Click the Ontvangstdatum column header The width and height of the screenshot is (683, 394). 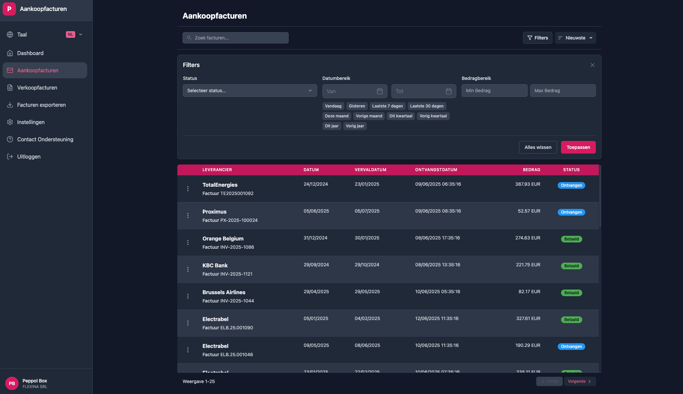(436, 170)
